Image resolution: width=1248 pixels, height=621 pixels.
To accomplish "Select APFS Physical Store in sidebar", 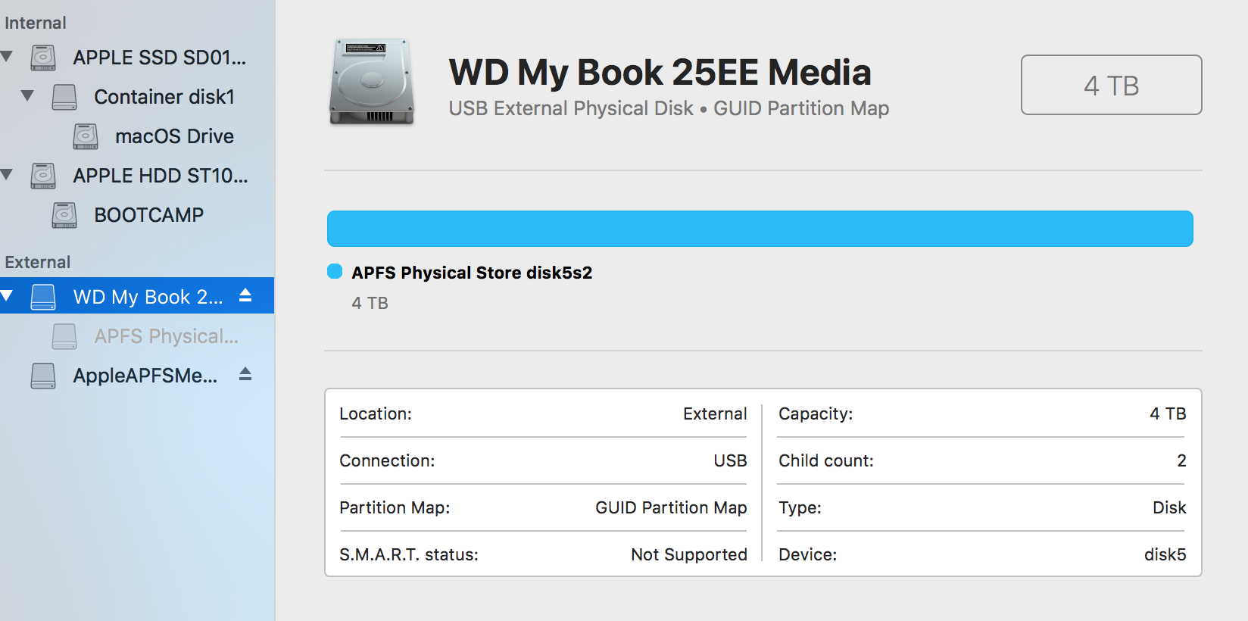I will click(166, 336).
